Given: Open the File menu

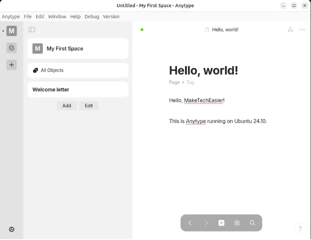Looking at the screenshot, I should pyautogui.click(x=28, y=16).
